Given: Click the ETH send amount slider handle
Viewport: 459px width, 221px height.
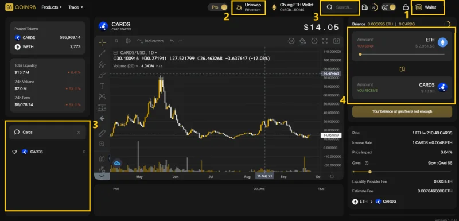Looking at the screenshot, I should [x=360, y=54].
